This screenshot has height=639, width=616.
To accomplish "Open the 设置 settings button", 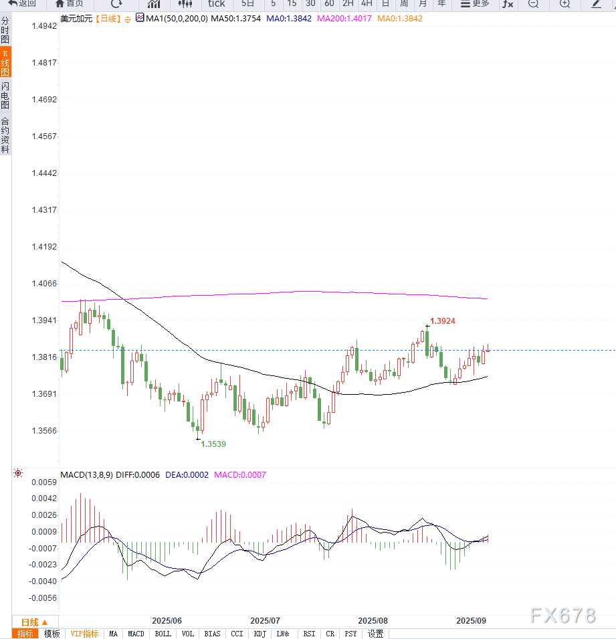I will tap(376, 634).
